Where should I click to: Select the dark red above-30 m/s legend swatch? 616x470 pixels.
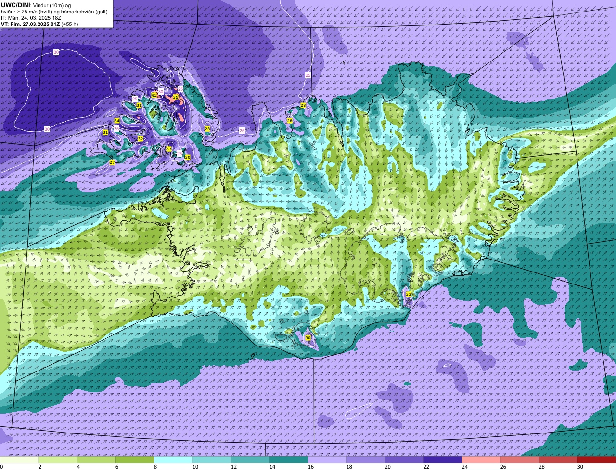(x=597, y=459)
